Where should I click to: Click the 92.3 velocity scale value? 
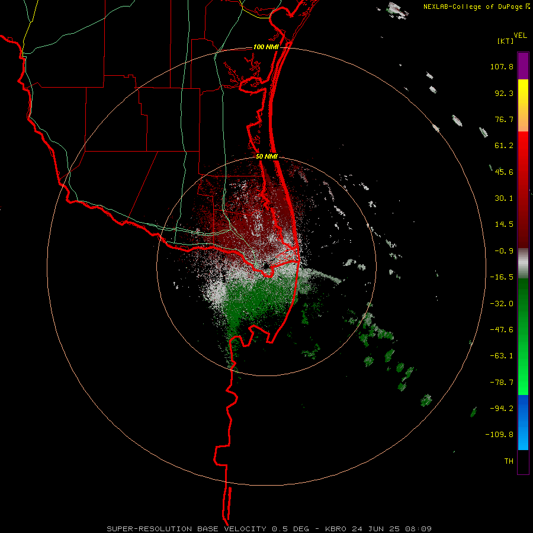[x=504, y=93]
